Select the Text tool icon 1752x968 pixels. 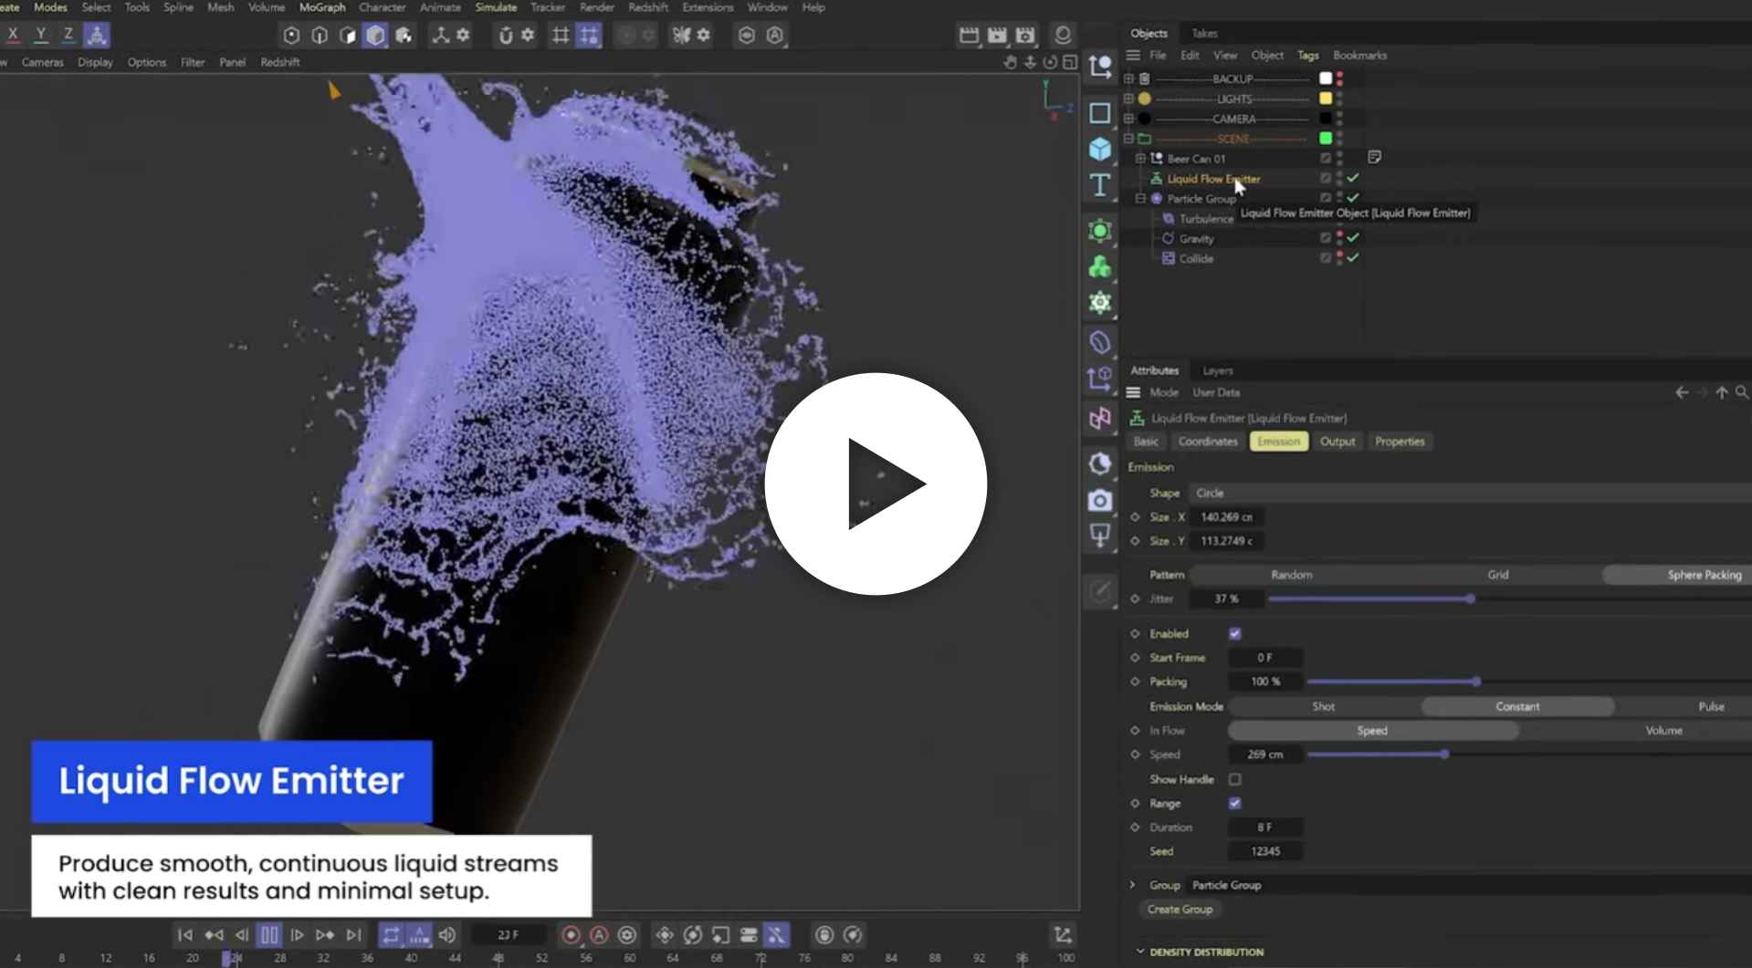(x=1100, y=185)
